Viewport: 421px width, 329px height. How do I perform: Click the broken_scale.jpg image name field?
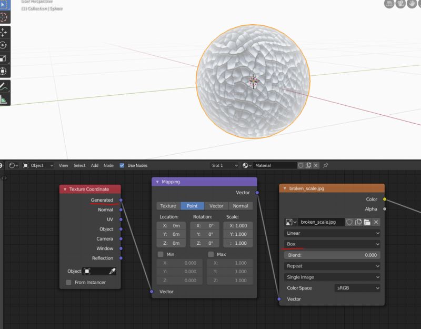(321, 222)
